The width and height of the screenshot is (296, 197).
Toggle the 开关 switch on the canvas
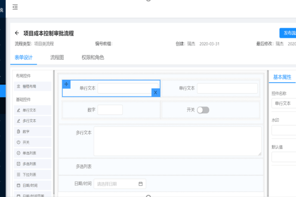point(203,110)
